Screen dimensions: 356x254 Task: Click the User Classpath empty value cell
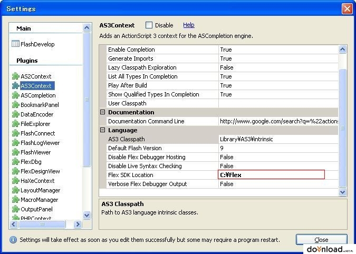click(278, 103)
